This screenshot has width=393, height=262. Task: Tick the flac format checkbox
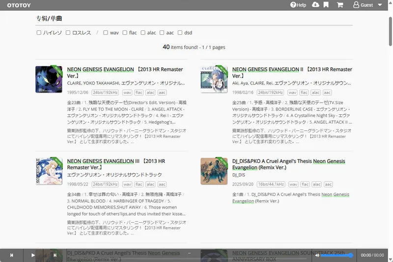pos(125,33)
